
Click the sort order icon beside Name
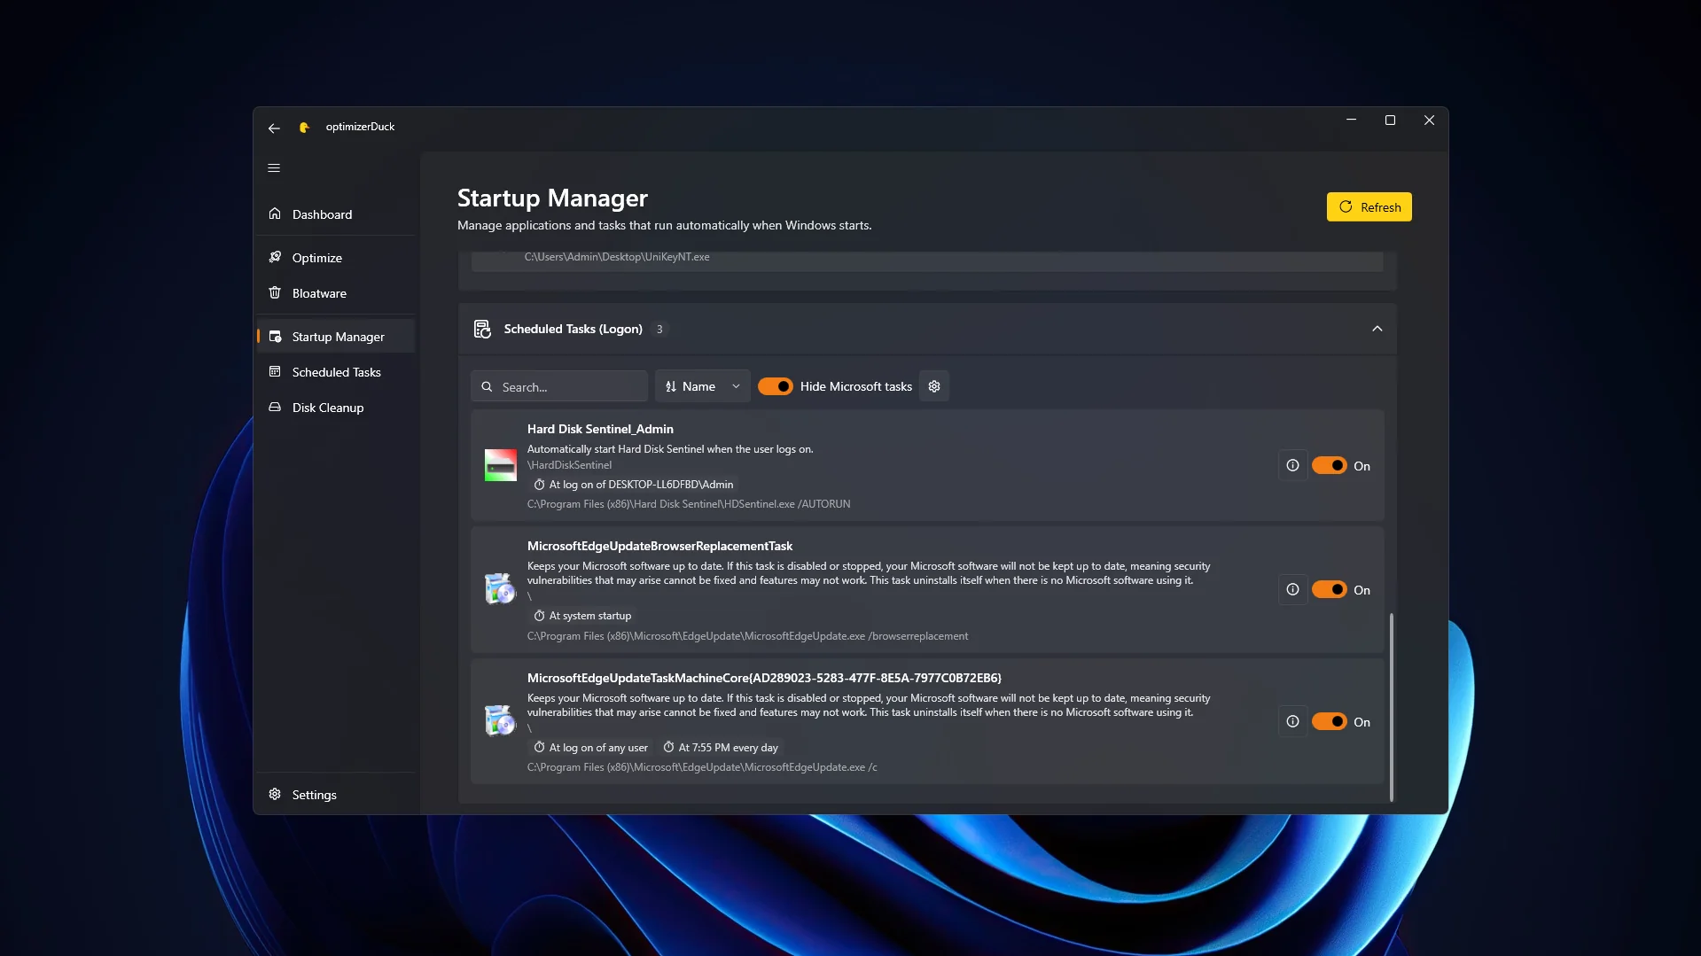(x=671, y=386)
